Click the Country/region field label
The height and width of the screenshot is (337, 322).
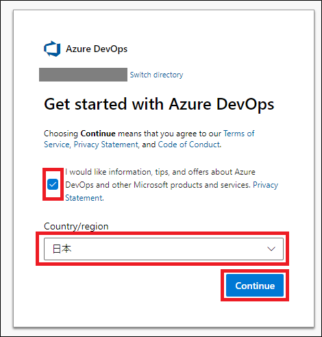tap(76, 226)
